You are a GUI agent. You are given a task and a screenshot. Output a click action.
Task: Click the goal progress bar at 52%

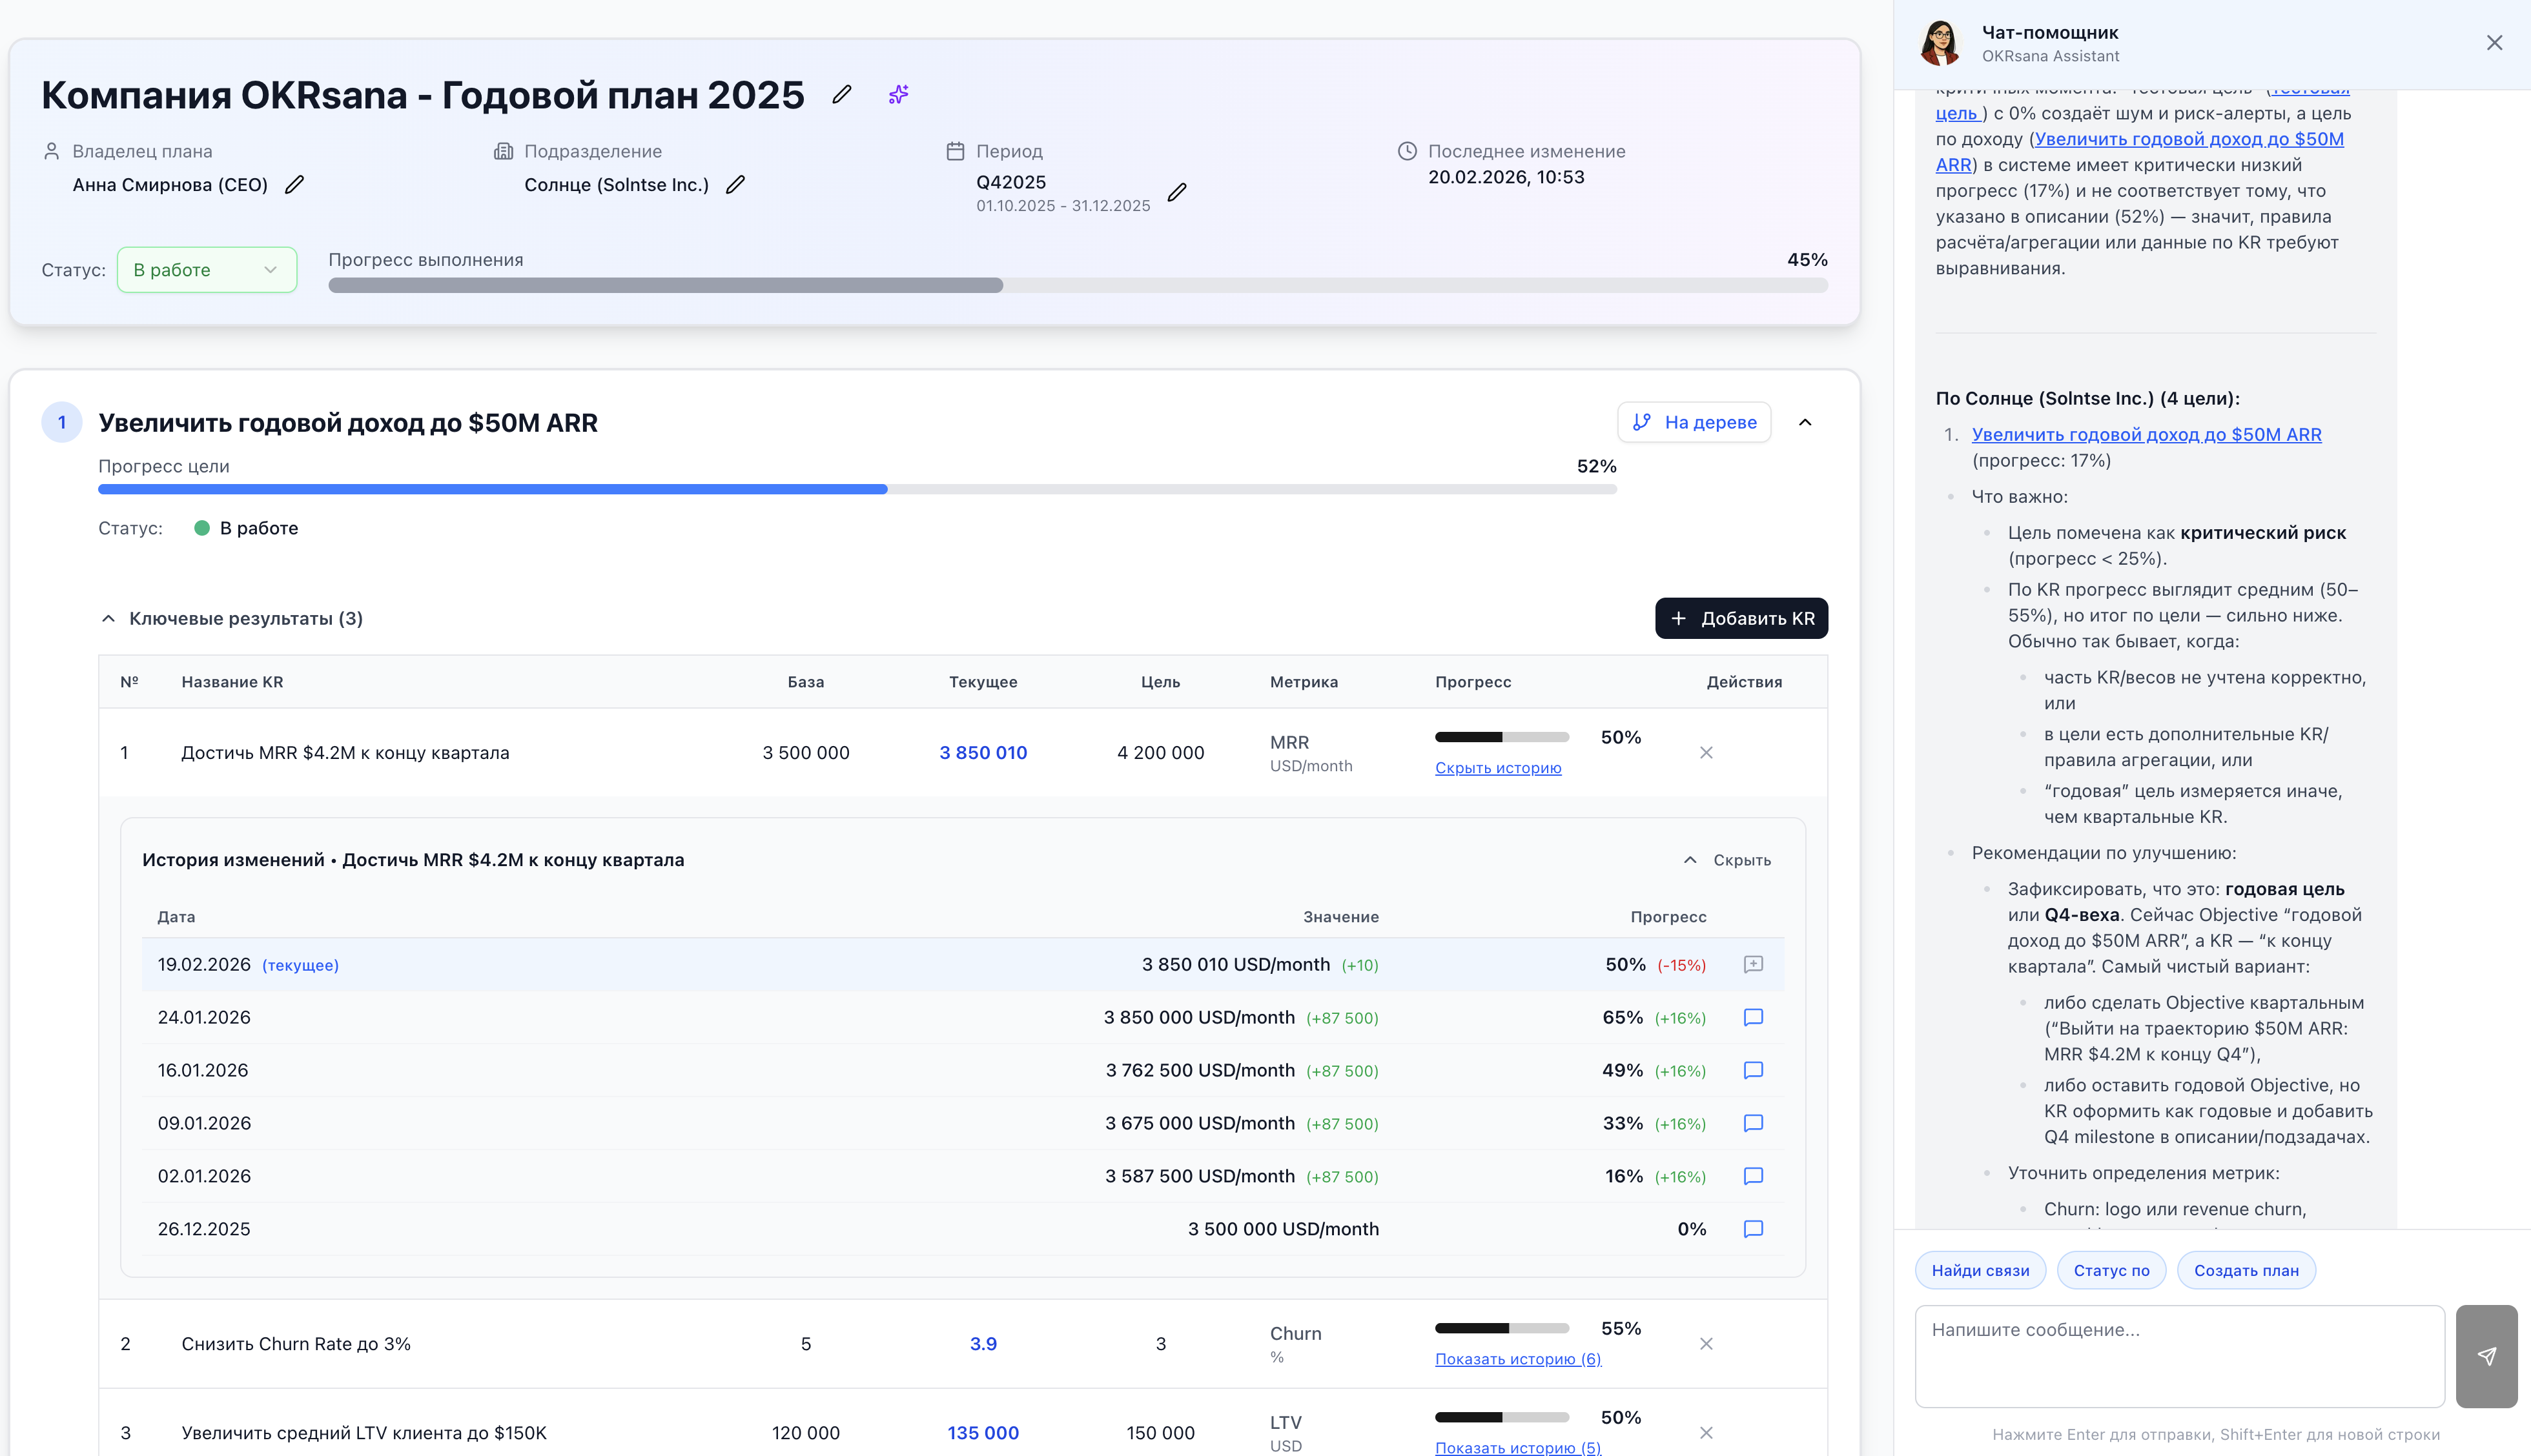[856, 490]
